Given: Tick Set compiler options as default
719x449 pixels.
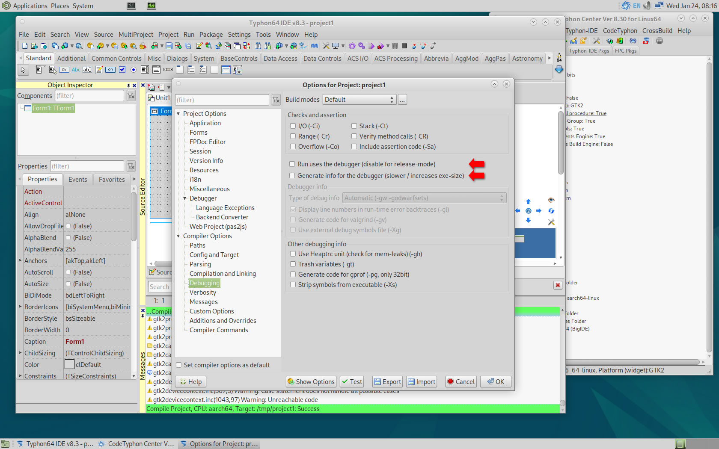Looking at the screenshot, I should 179,365.
